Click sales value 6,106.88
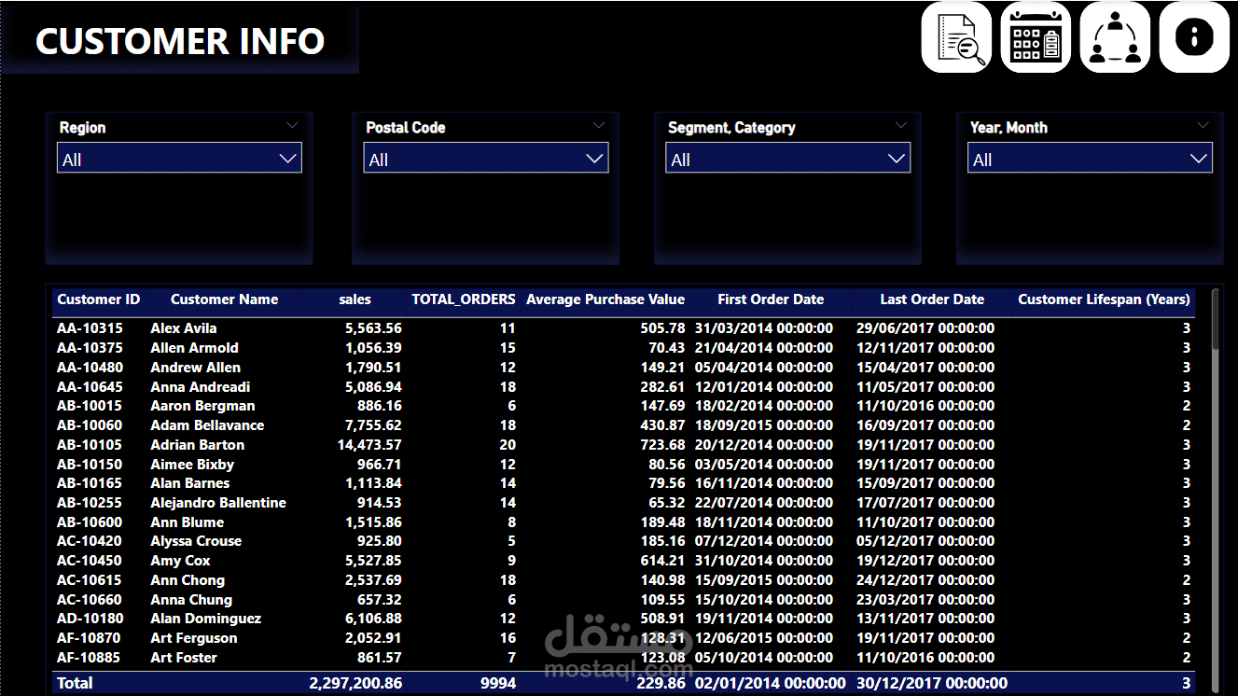 pyautogui.click(x=373, y=619)
